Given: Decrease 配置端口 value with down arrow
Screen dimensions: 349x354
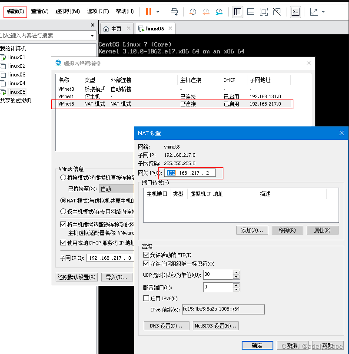Looking at the screenshot, I should tap(236, 290).
